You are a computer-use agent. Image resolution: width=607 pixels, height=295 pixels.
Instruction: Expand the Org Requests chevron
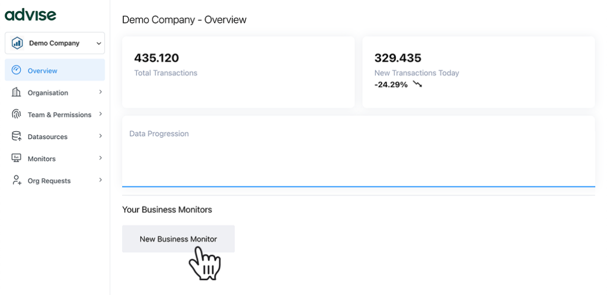(x=100, y=180)
